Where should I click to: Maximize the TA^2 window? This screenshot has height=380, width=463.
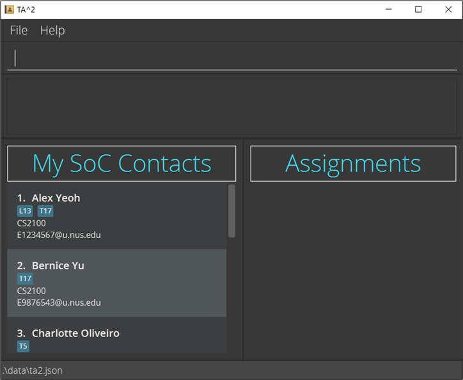click(x=418, y=10)
